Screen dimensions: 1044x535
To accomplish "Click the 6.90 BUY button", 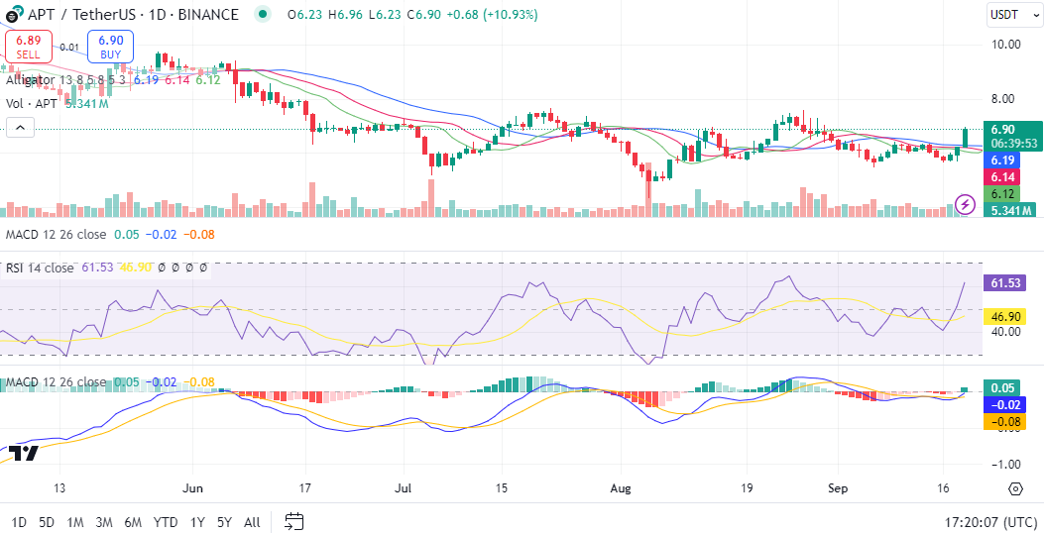I will pyautogui.click(x=110, y=47).
